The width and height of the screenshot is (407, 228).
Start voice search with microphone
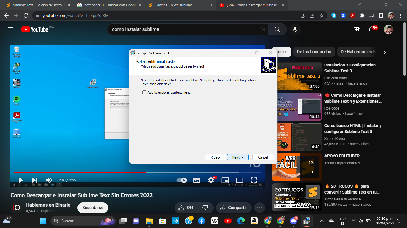click(295, 29)
